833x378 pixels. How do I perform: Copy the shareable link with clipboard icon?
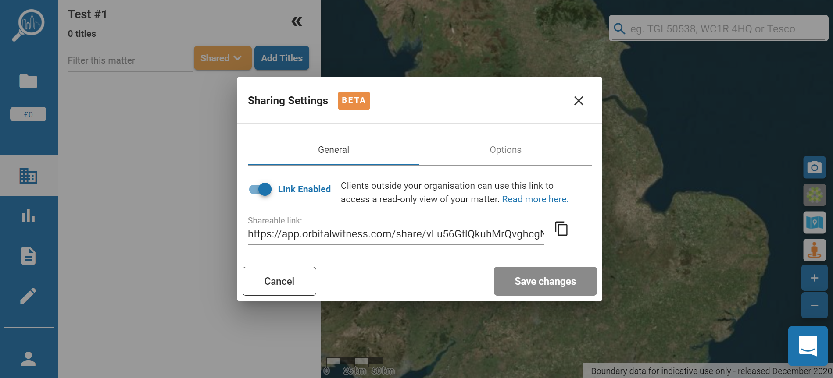(561, 229)
